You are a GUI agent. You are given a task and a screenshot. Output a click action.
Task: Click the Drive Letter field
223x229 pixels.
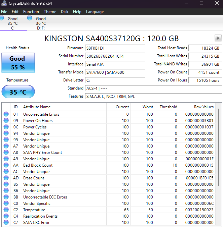coord(115,80)
